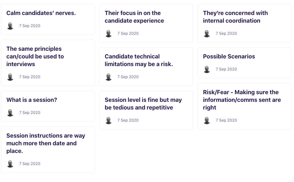
Task: Click avatar on "Session level is fine" card
Action: coord(109,120)
